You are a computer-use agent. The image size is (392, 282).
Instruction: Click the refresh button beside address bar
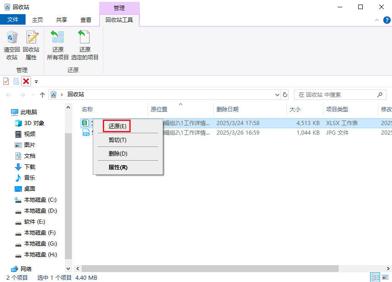click(x=286, y=95)
